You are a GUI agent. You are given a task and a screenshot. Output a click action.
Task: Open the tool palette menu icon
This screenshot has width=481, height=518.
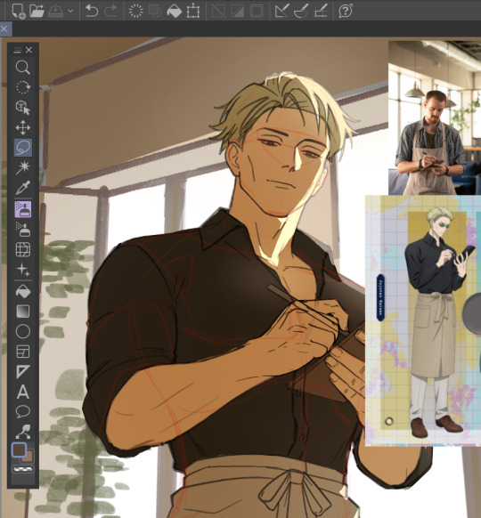click(x=18, y=50)
